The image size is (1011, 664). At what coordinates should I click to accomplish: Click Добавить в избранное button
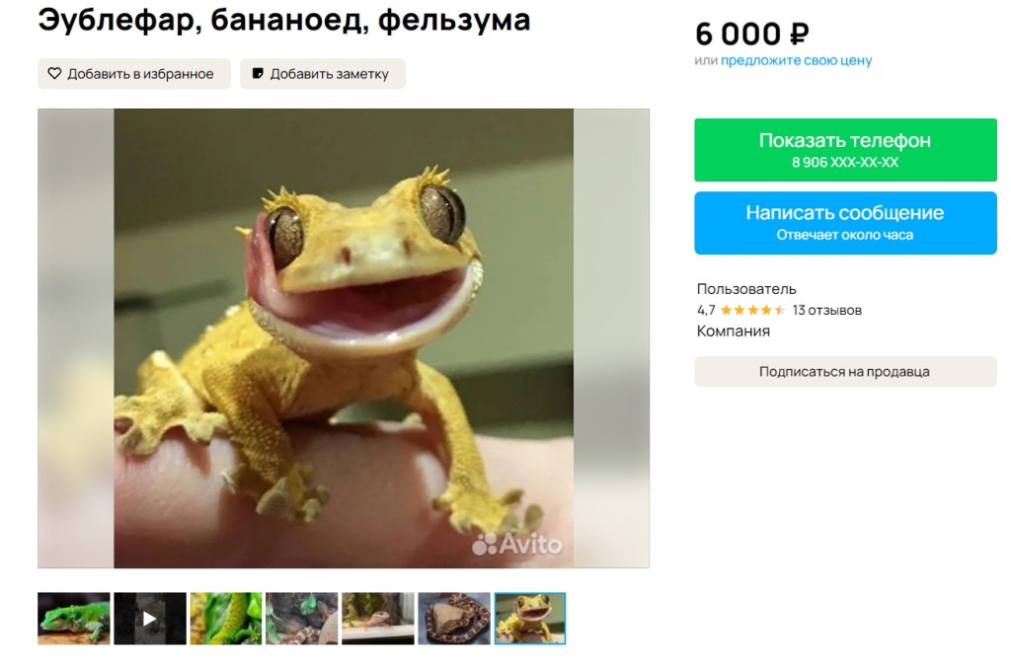(134, 73)
